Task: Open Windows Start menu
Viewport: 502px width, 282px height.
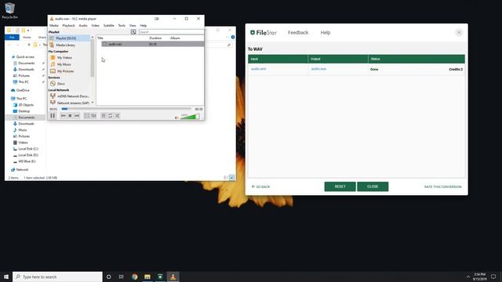Action: pyautogui.click(x=6, y=277)
